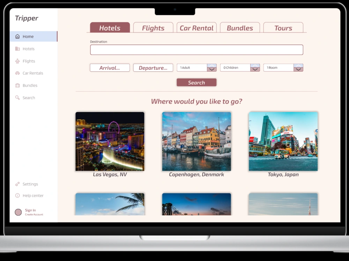Click the Tripper logo
349x261 pixels.
tap(27, 18)
